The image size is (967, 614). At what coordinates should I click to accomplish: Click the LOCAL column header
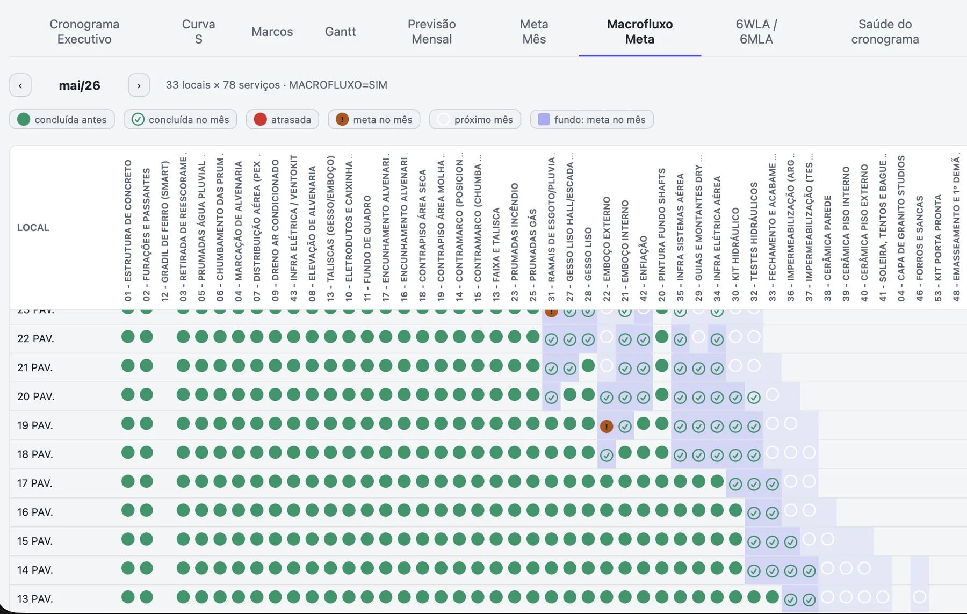(33, 228)
